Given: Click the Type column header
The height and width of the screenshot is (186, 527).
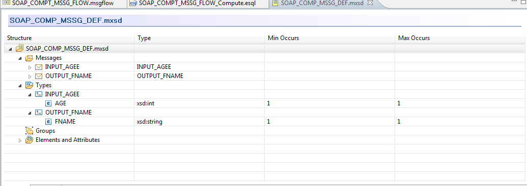Looking at the screenshot, I should point(199,38).
